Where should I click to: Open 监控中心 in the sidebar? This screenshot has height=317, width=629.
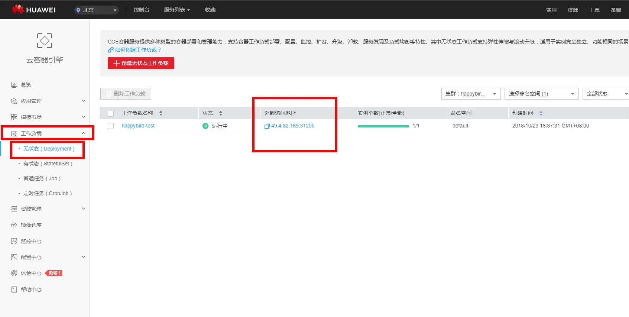tap(31, 241)
